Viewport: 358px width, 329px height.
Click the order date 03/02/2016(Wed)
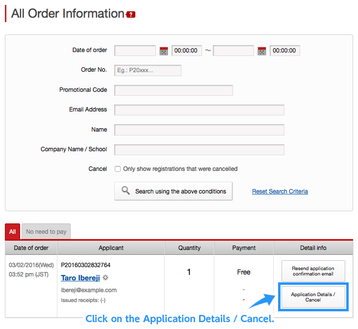tap(31, 265)
